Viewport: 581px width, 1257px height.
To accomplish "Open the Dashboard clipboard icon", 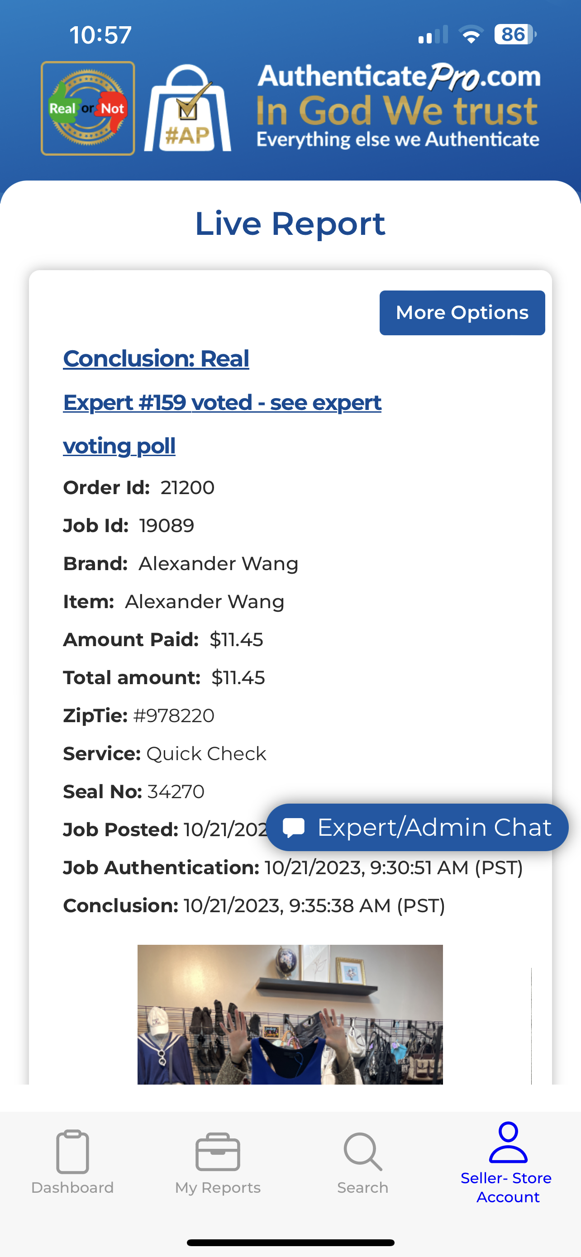I will pyautogui.click(x=72, y=1151).
